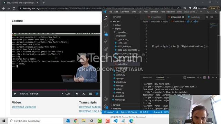Kill the terminal with trash icon
221x124 pixels.
(x=209, y=77)
